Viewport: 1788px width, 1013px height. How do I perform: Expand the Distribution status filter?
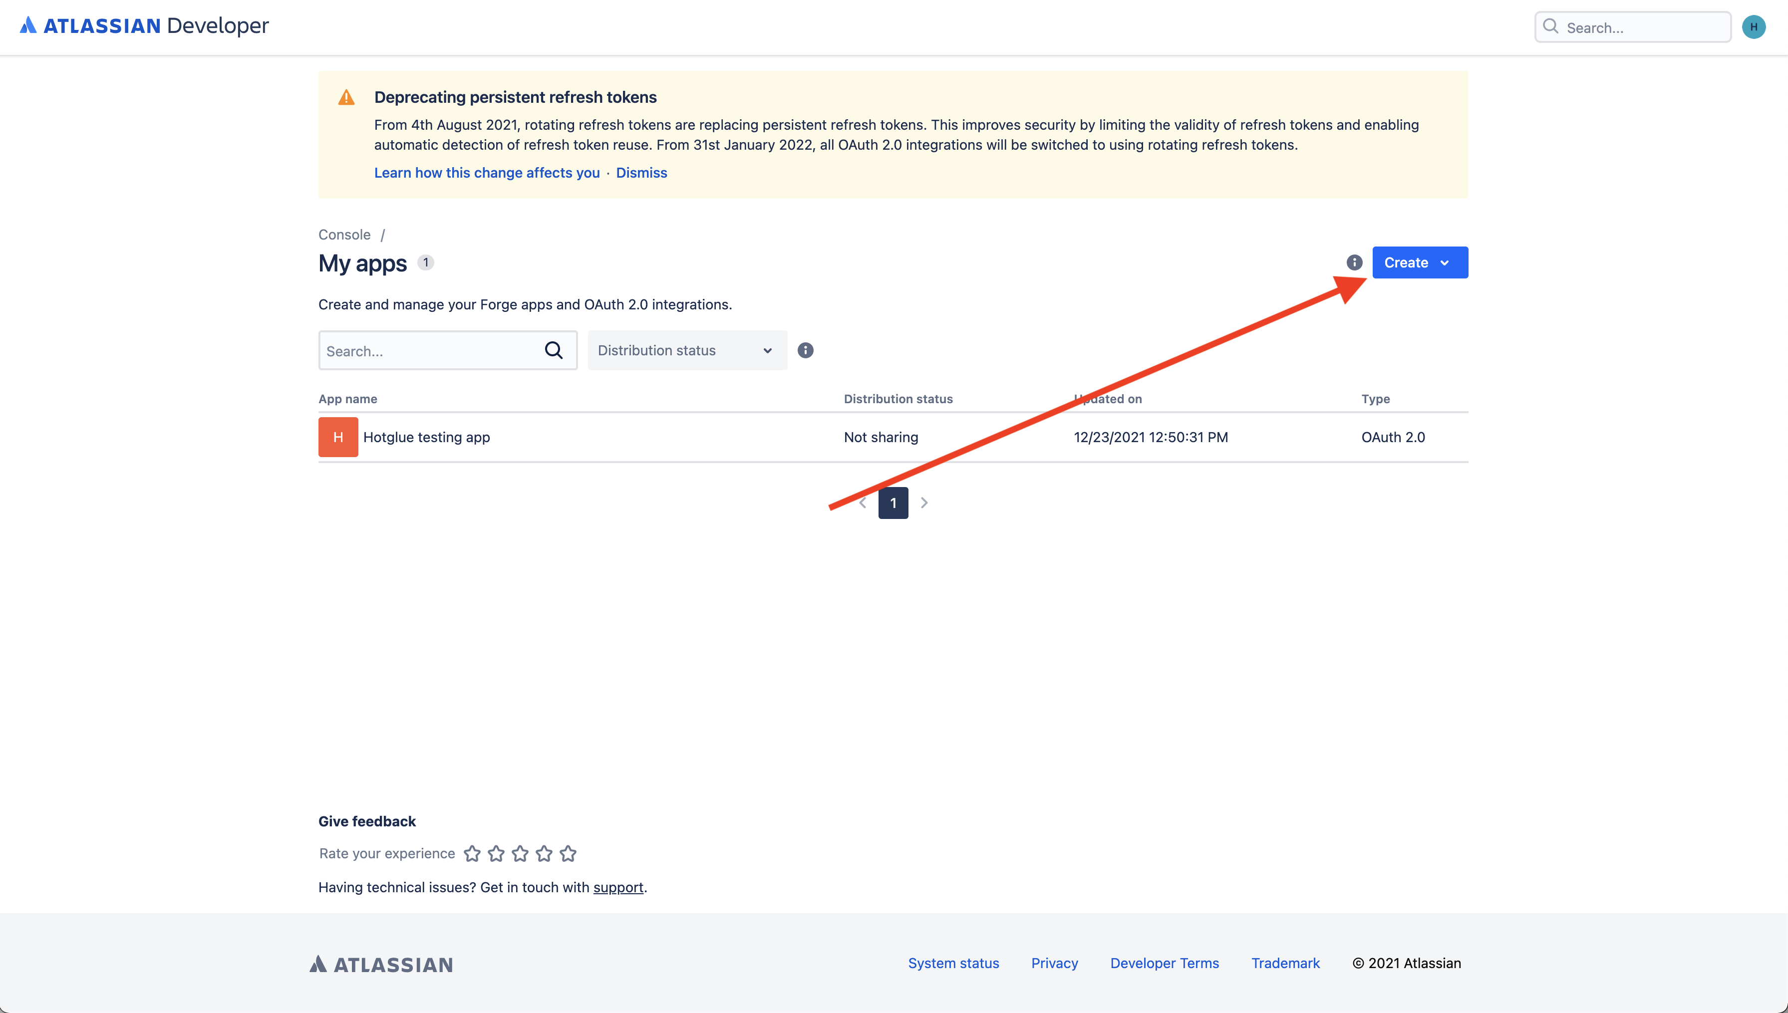(687, 351)
